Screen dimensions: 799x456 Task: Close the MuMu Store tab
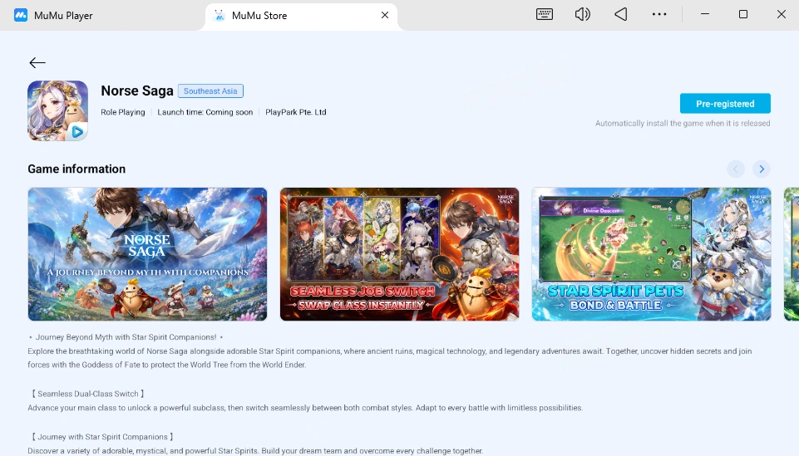click(385, 15)
